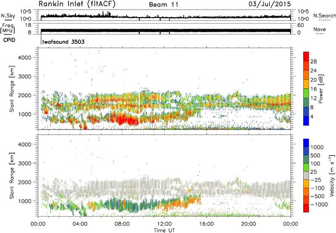336x233 pixels.
Task: Click the noise spike near 06:30 in N.Sky panel
Action: [109, 14]
